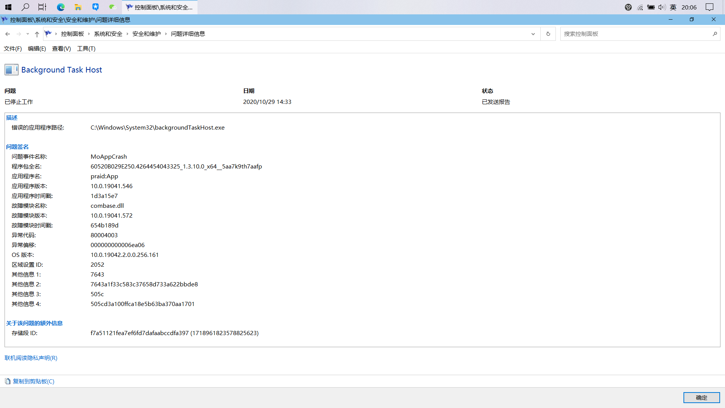Screen dimensions: 725x408
Task: Open the 查看(V) menu
Action: pos(62,48)
